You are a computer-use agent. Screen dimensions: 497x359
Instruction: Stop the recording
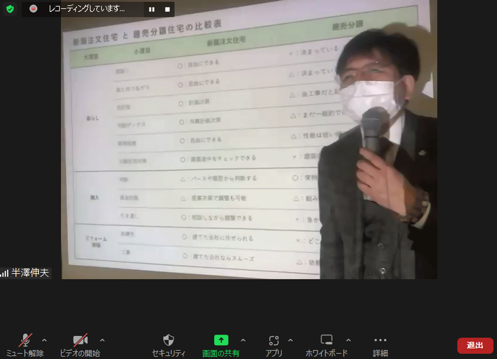pos(167,9)
